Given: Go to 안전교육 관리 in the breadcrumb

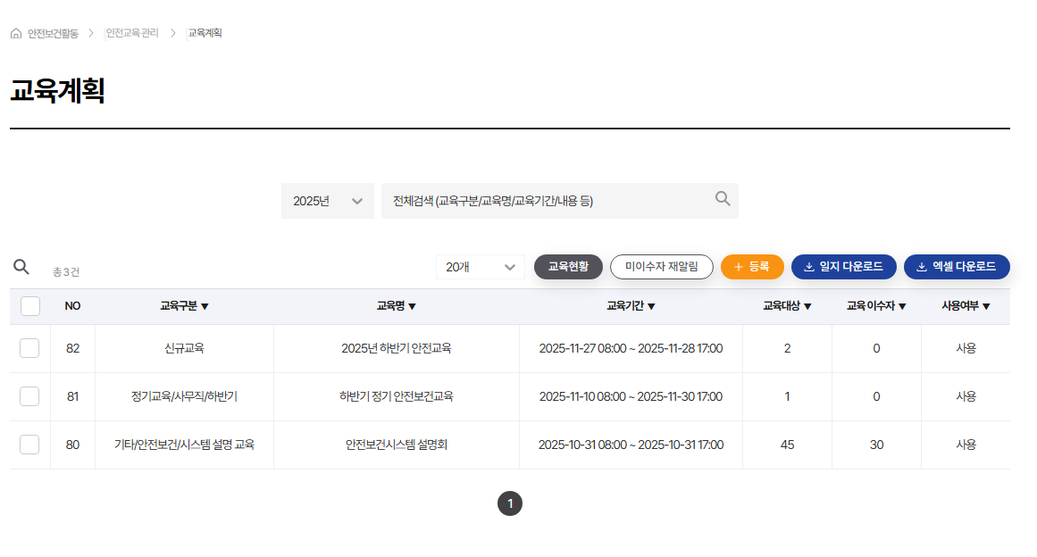Looking at the screenshot, I should [x=132, y=33].
